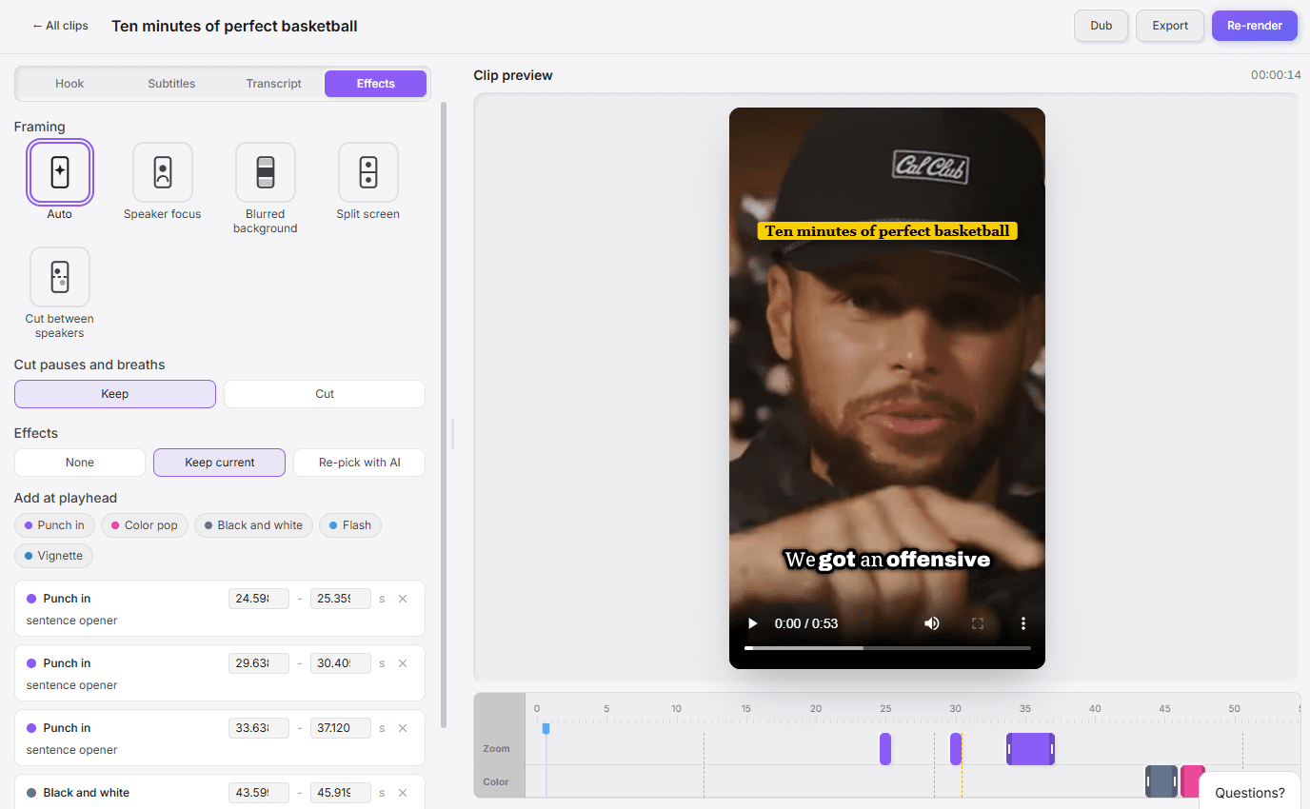Click the Color track label

click(496, 782)
